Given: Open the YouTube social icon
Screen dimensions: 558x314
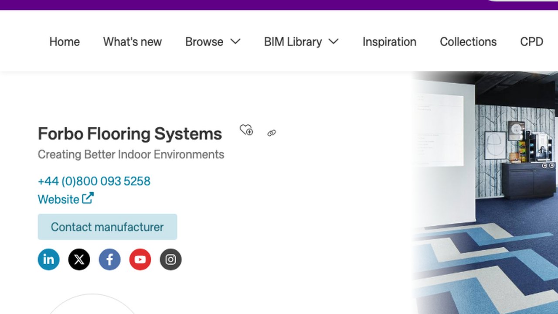Looking at the screenshot, I should [140, 259].
